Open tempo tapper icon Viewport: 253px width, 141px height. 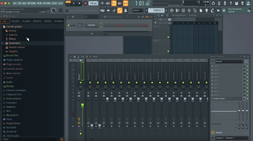click(212, 11)
